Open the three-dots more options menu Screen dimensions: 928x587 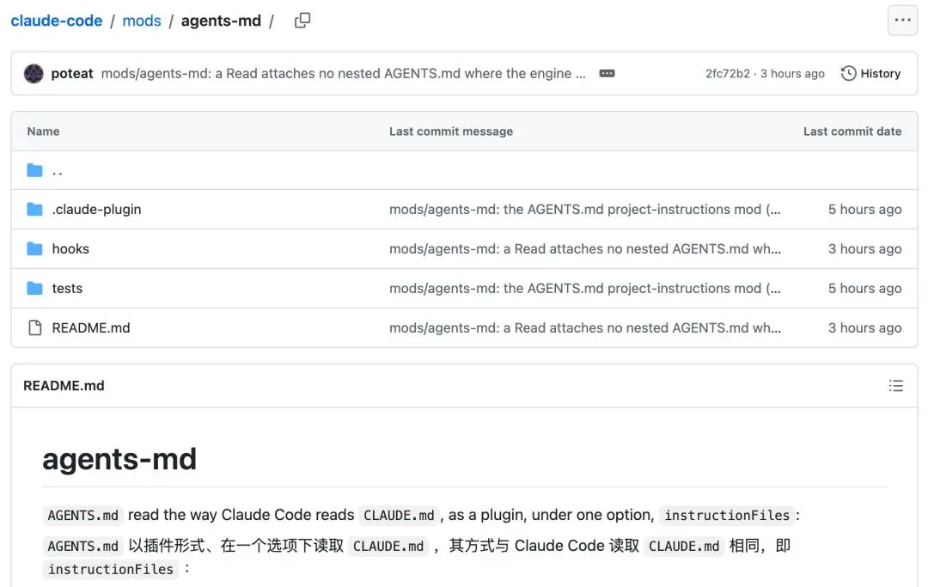coord(902,21)
